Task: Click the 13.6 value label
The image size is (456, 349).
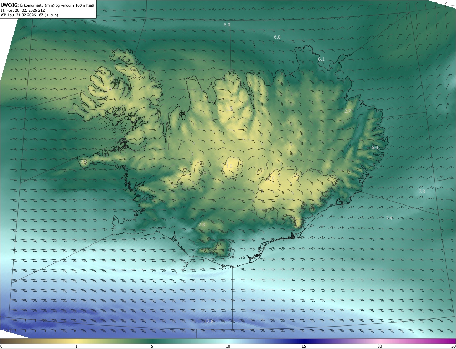Action: (7, 331)
